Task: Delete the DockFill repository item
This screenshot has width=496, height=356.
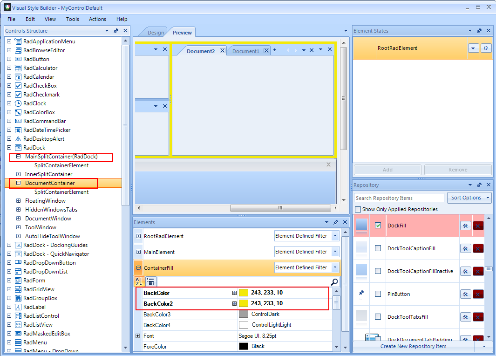Action: 478,226
